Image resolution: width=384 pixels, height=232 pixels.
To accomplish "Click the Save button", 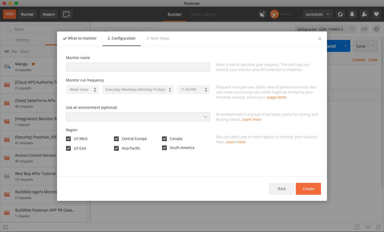I will [361, 46].
